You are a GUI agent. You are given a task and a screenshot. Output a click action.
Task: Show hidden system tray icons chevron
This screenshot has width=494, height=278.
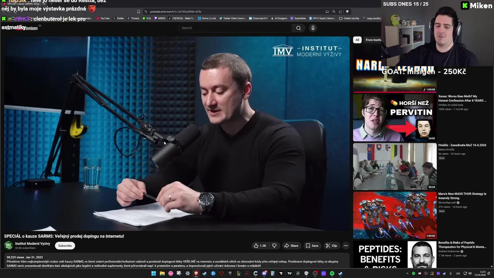click(x=407, y=273)
